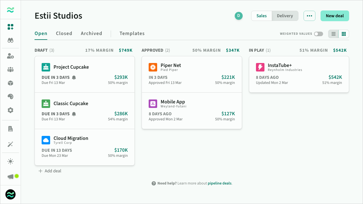363x204 pixels.
Task: Toggle the sun brightness theme icon
Action: coord(10,162)
